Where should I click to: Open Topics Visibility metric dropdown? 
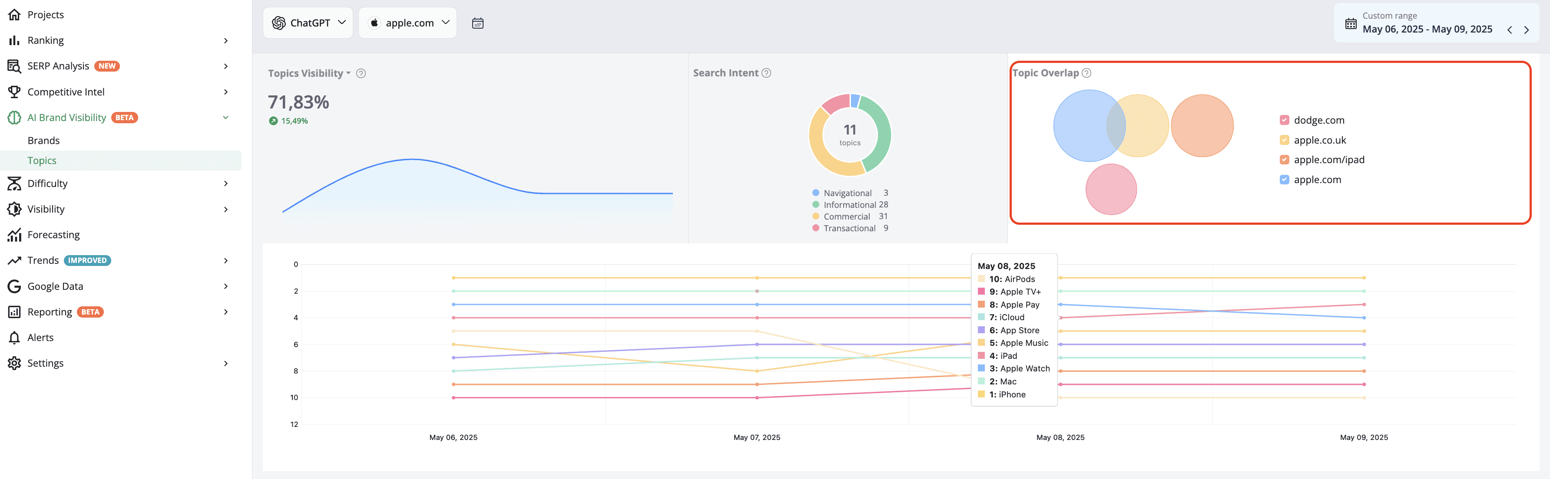309,73
